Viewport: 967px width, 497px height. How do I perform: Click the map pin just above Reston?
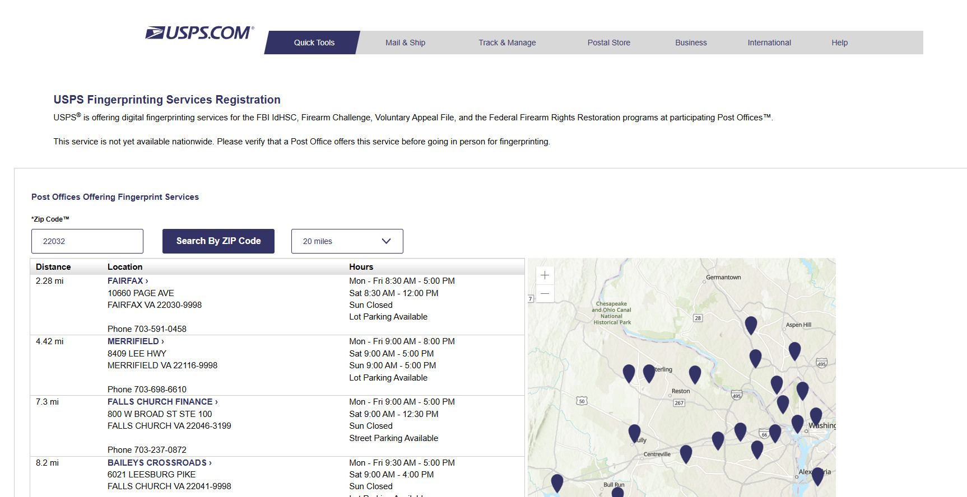[695, 373]
